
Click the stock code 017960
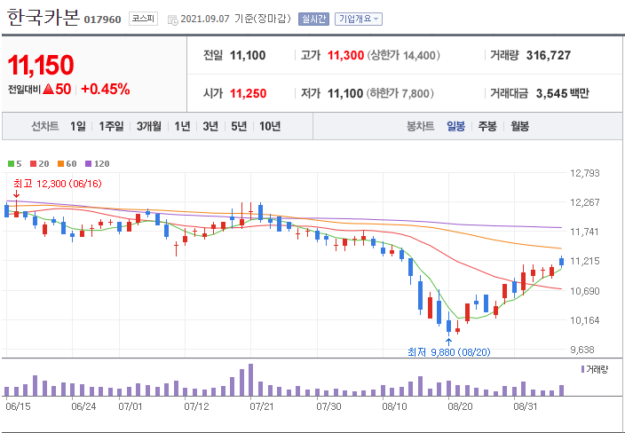(x=102, y=20)
